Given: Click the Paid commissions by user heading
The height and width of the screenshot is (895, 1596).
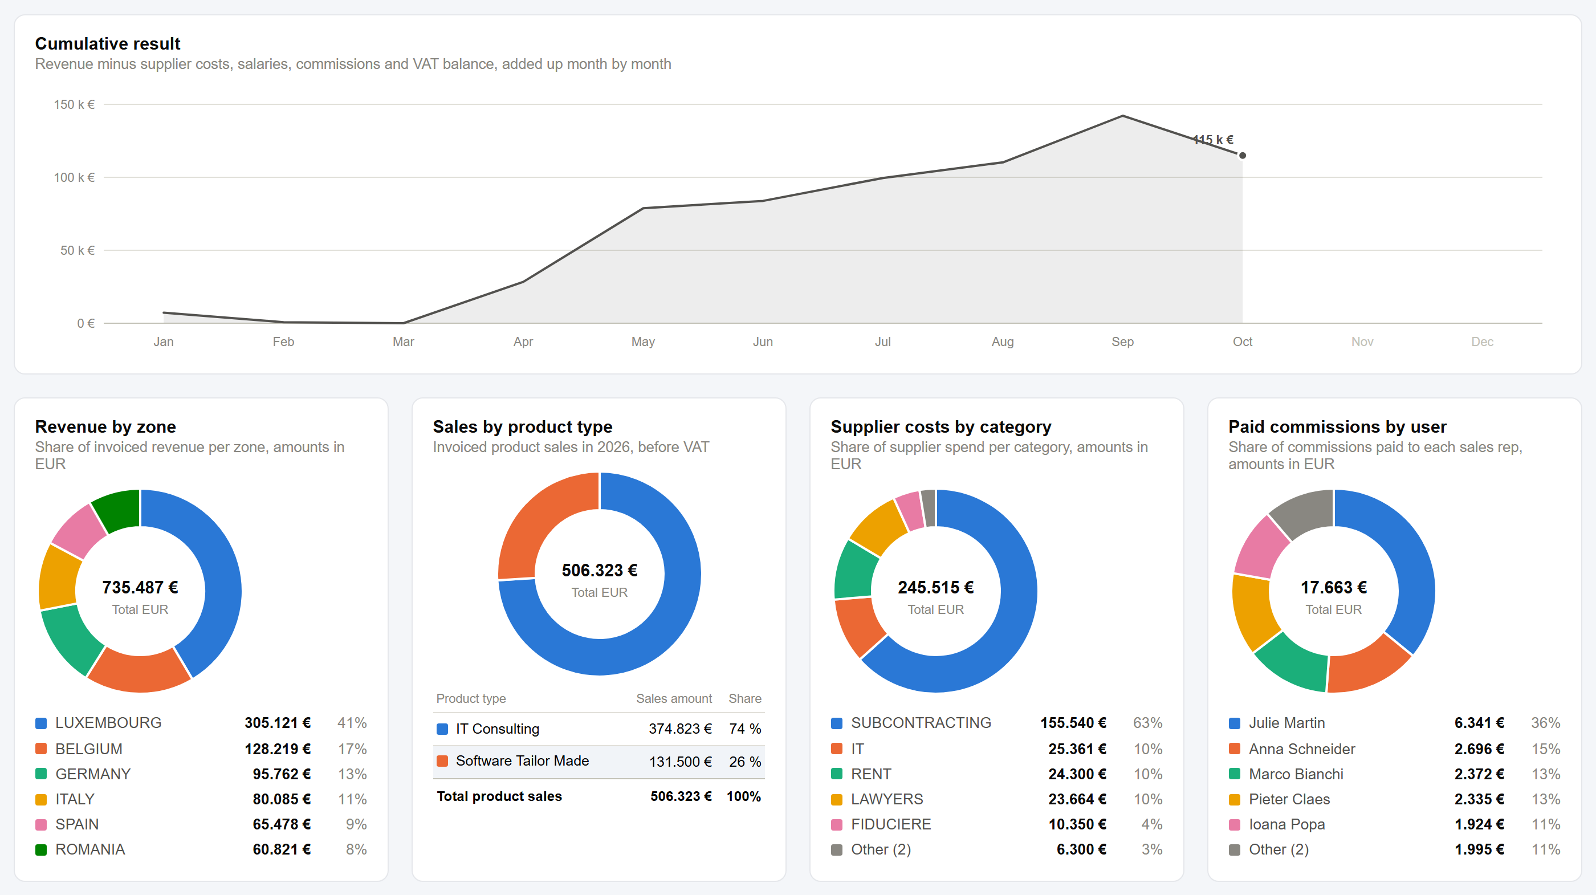Looking at the screenshot, I should coord(1337,426).
